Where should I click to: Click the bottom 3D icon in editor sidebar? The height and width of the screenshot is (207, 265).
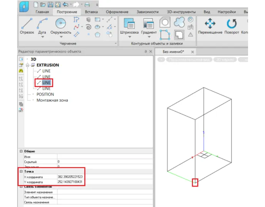click(21, 110)
